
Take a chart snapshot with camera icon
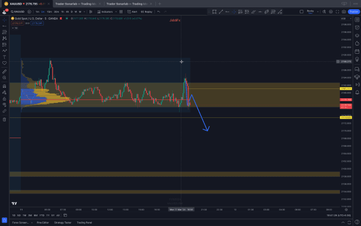click(344, 12)
